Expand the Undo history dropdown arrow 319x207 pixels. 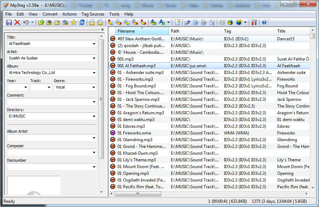coord(32,22)
